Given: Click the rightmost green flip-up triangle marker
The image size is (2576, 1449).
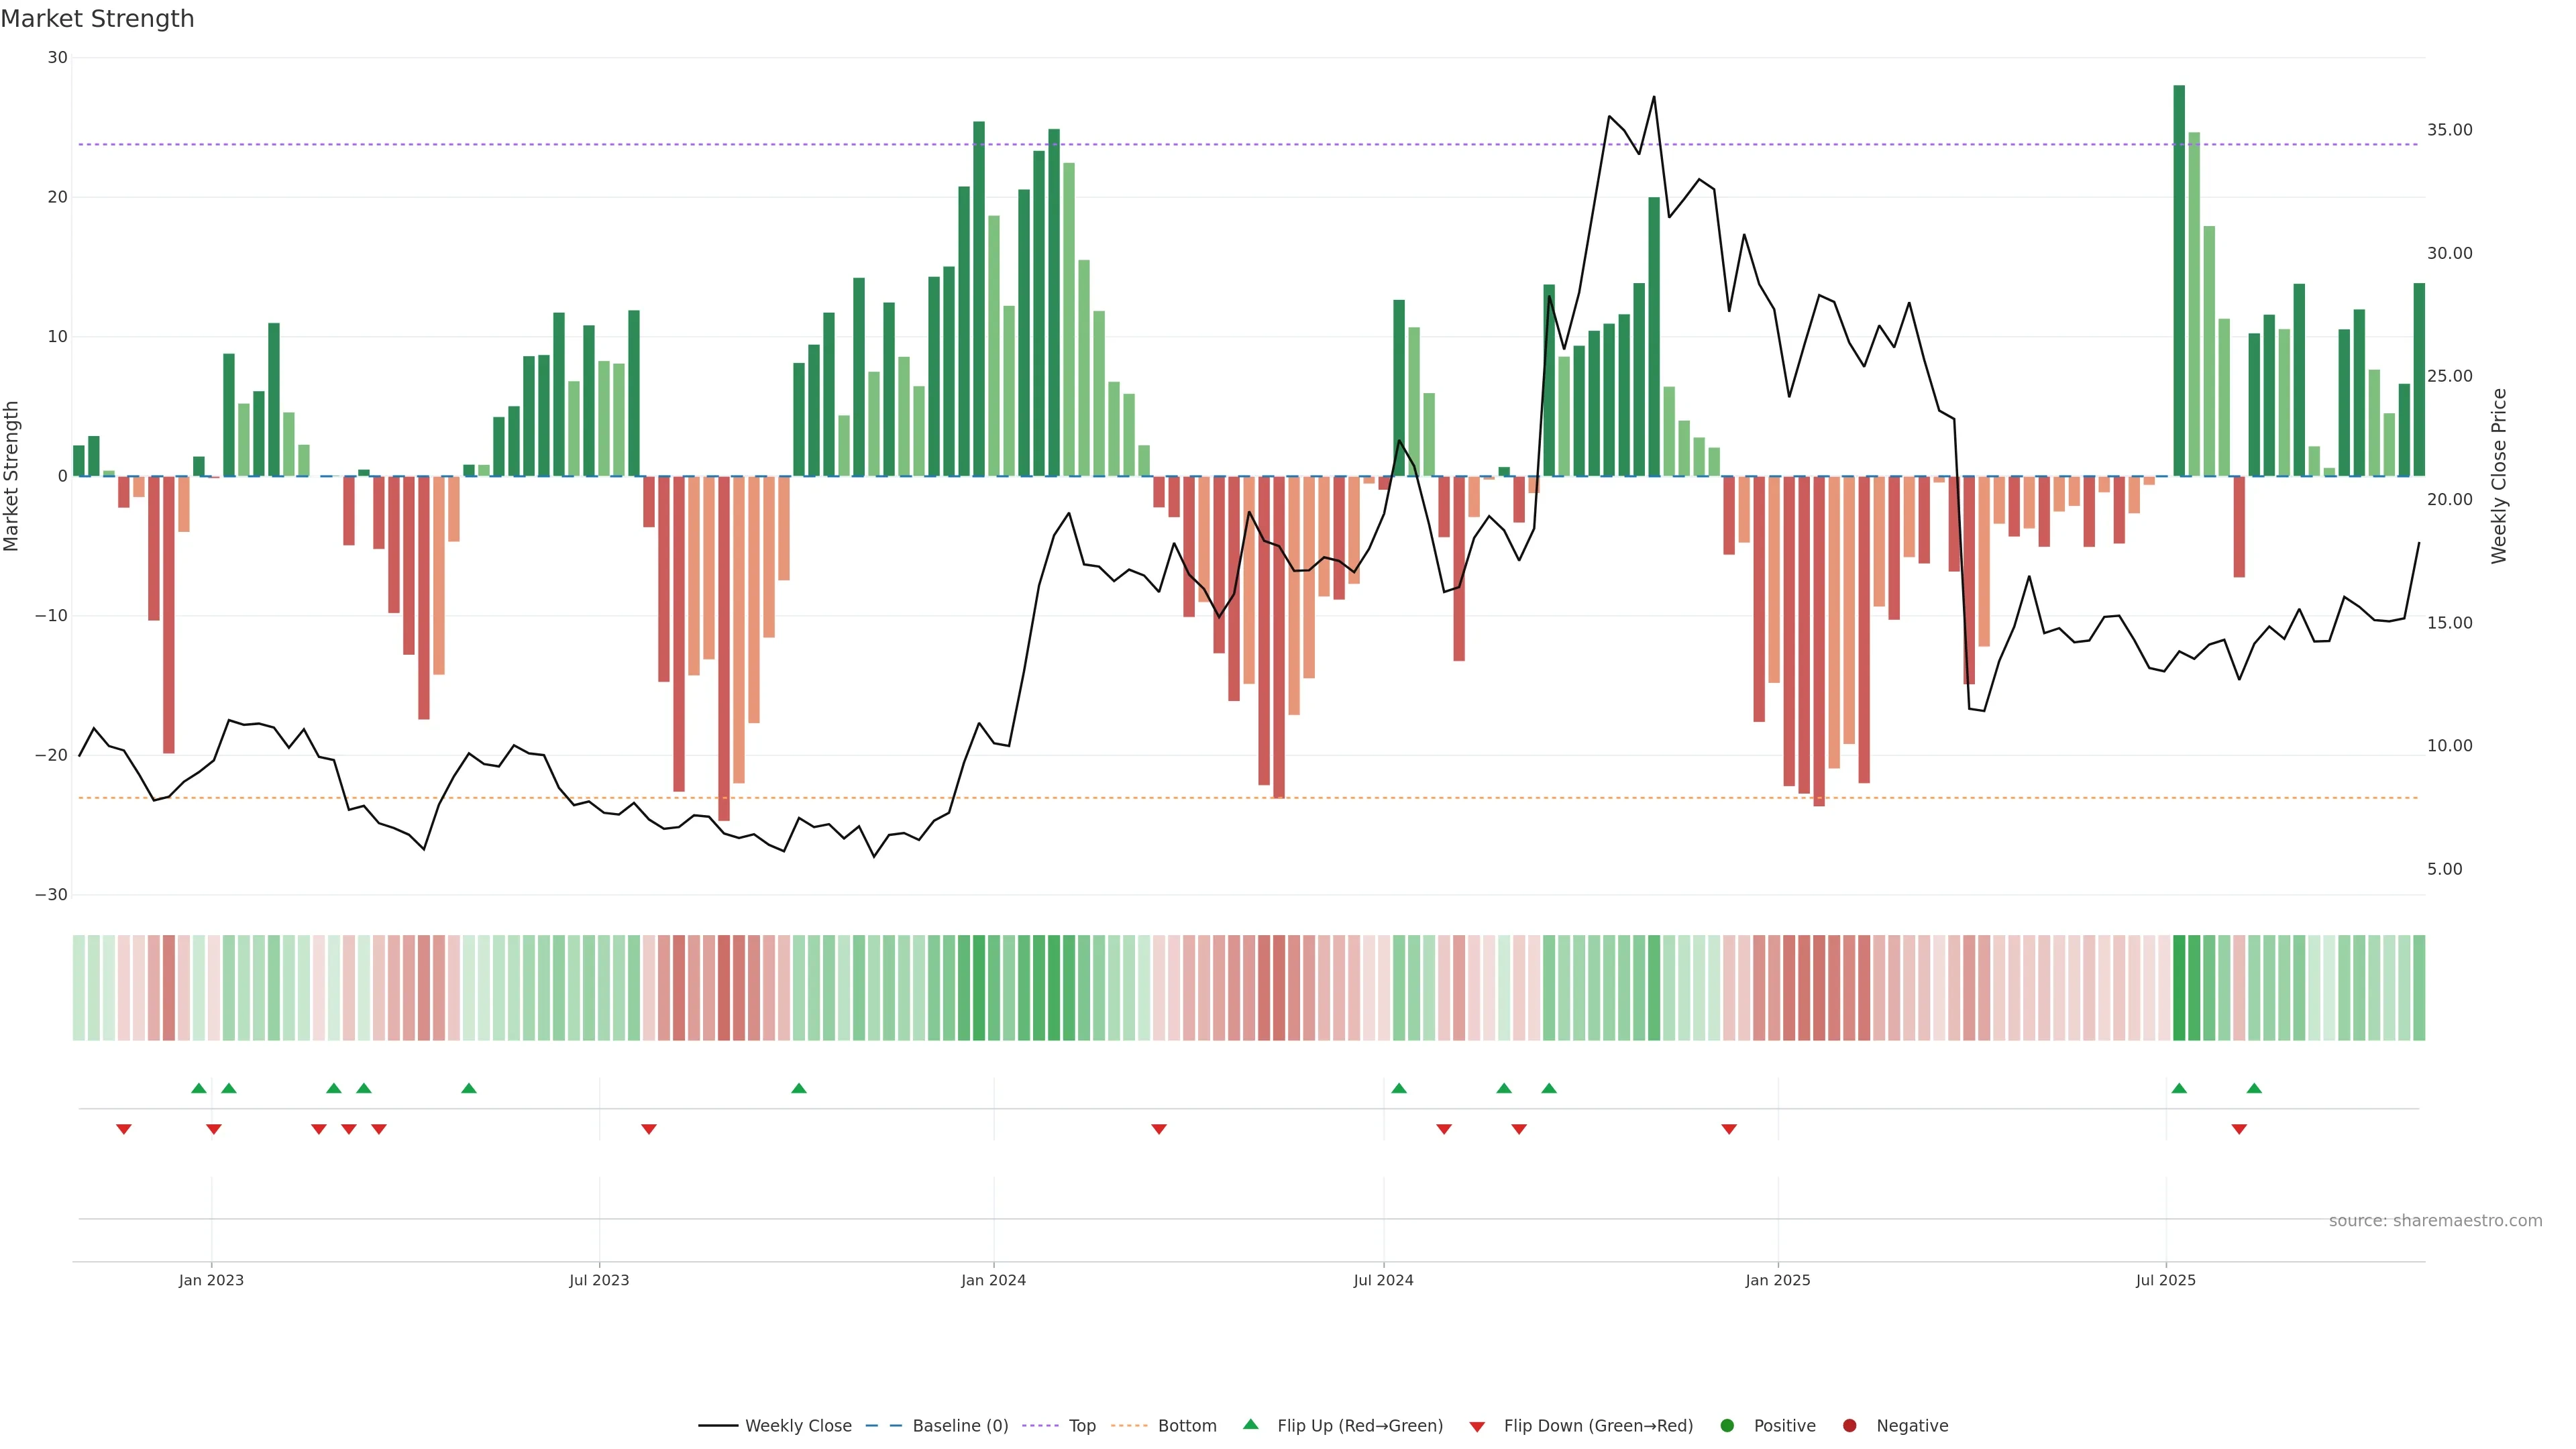Looking at the screenshot, I should point(2254,1088).
